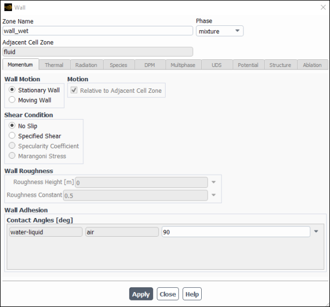Click the water-liquid phase field

(45, 232)
